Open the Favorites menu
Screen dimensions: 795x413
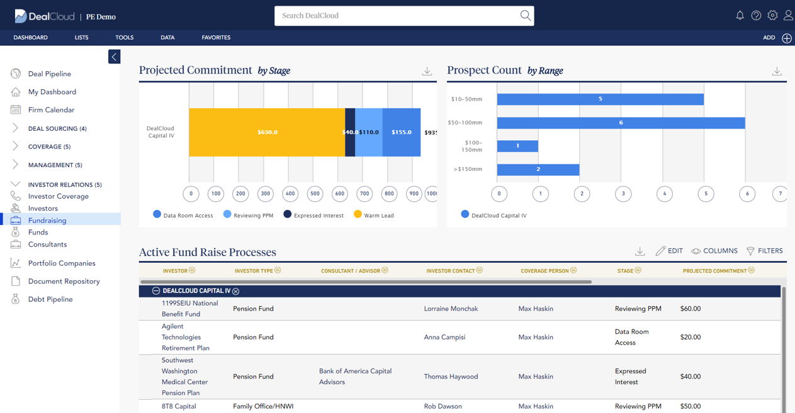[216, 38]
